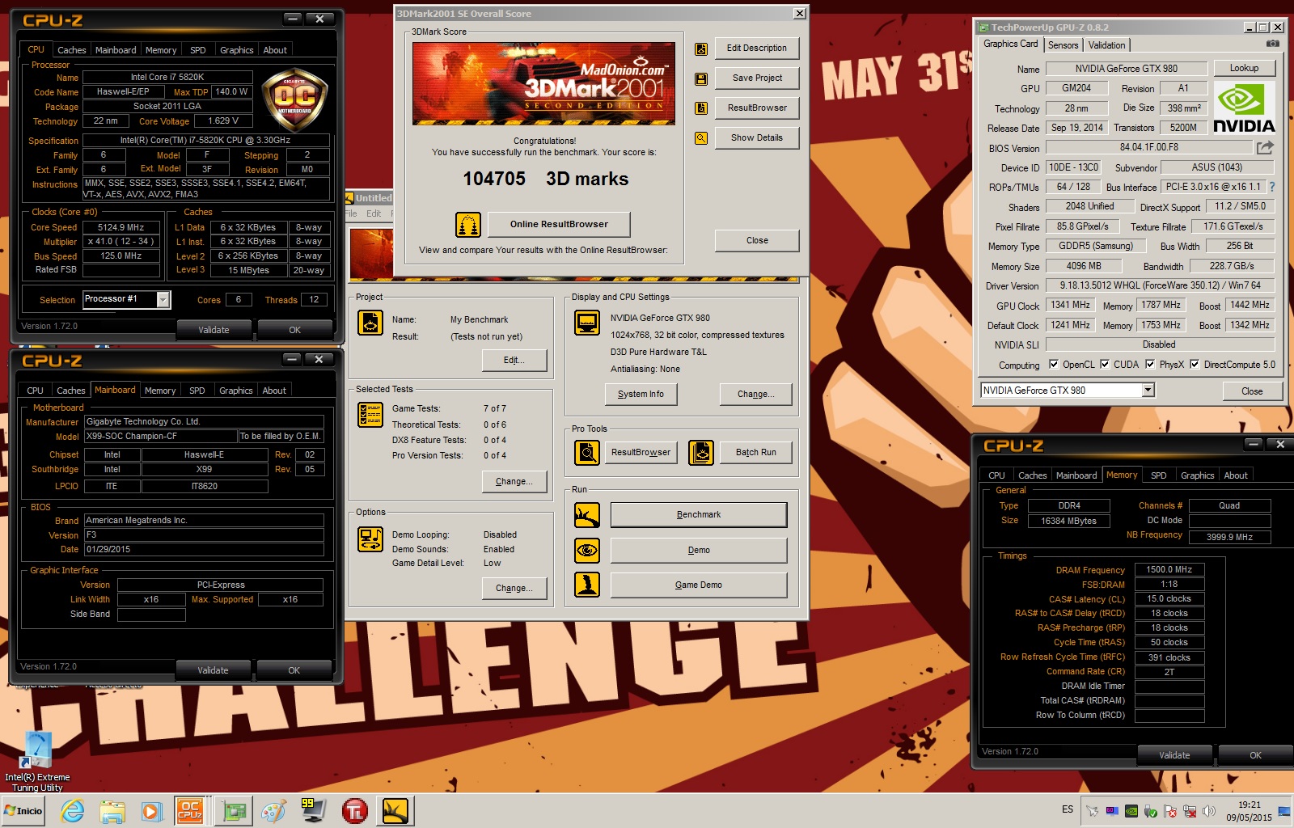This screenshot has height=828, width=1294.
Task: Toggle the OpenCL checkbox in GPU-Z
Action: 1054,365
